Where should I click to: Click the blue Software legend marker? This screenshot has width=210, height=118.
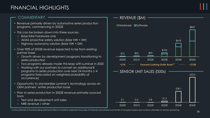[x=135, y=26]
